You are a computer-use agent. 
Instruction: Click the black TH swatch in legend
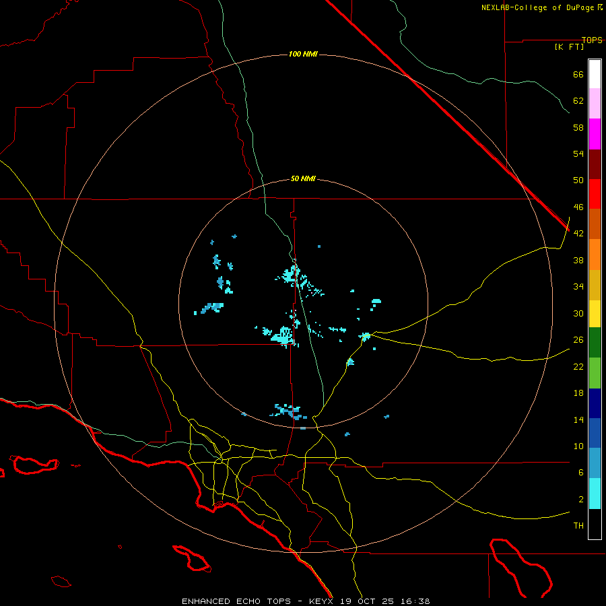coord(595,524)
